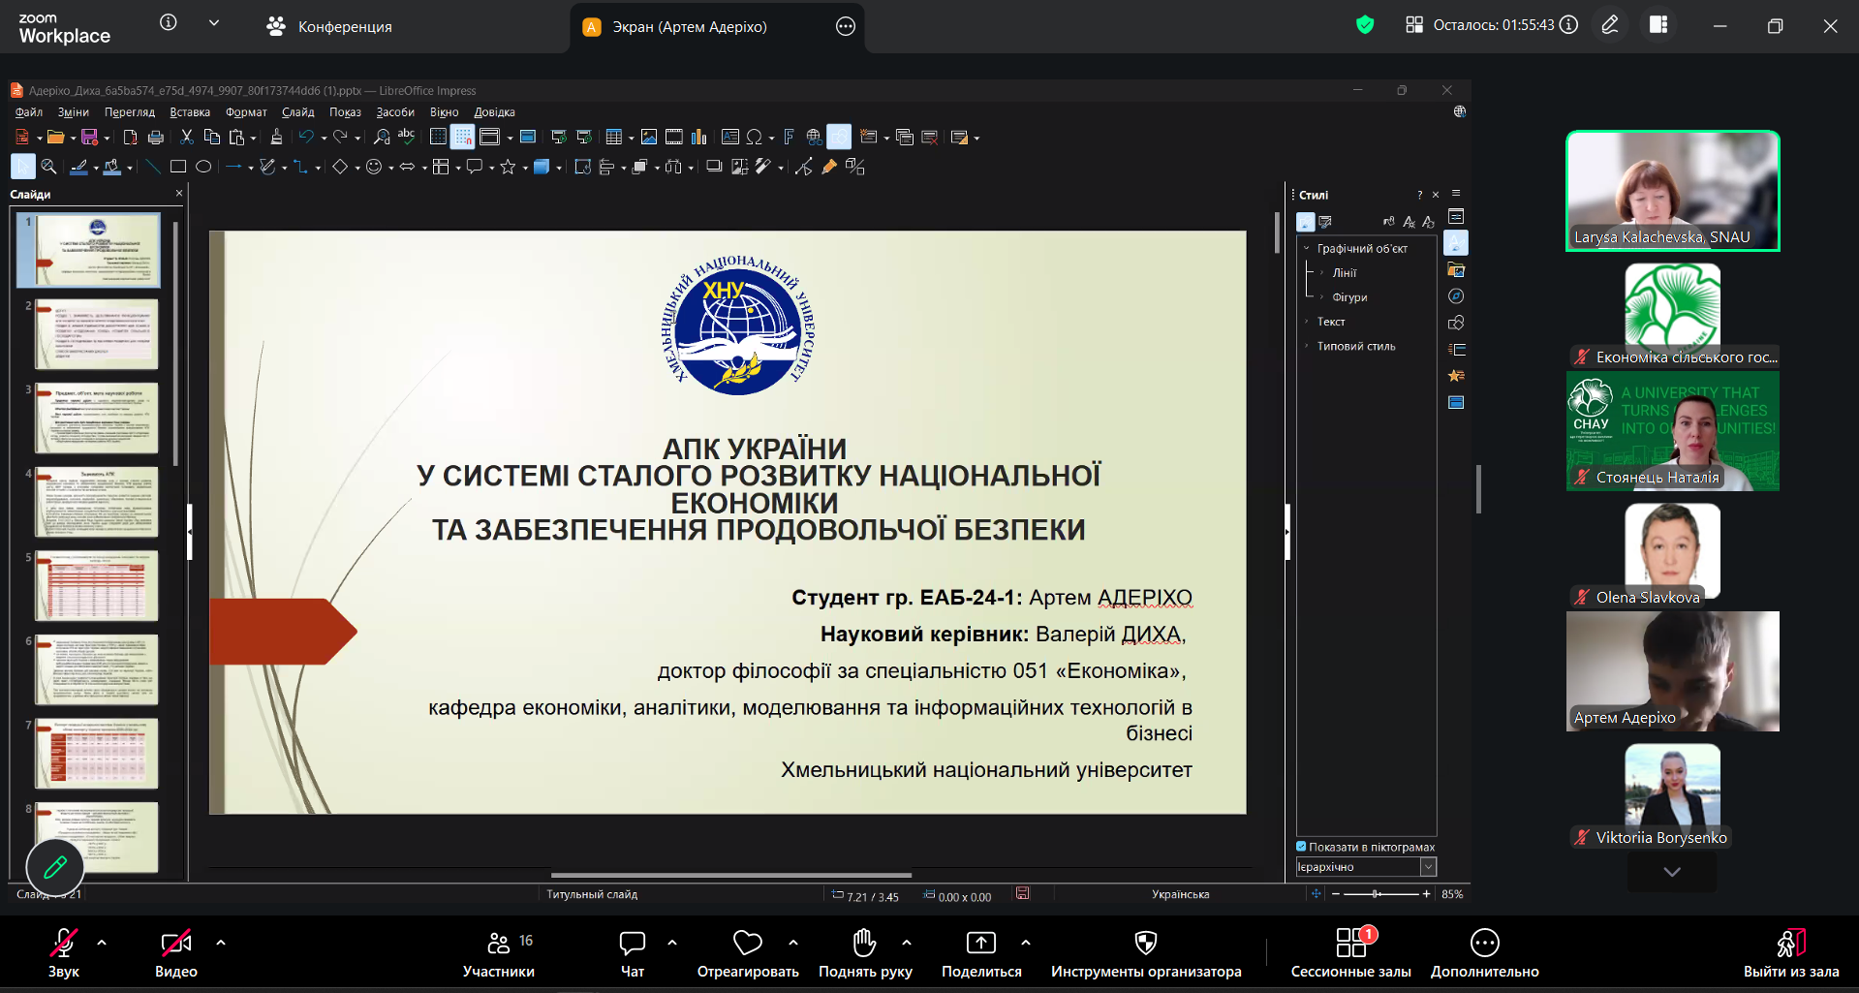
Task: Open the Participants list
Action: tap(498, 953)
